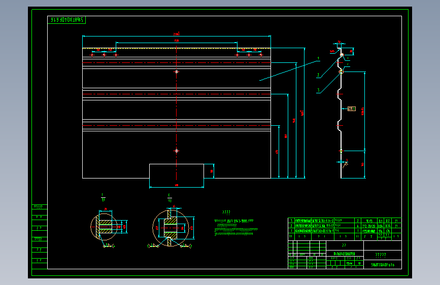Select the '?????' part name in title block
The height and width of the screenshot is (285, 440).
(381, 255)
